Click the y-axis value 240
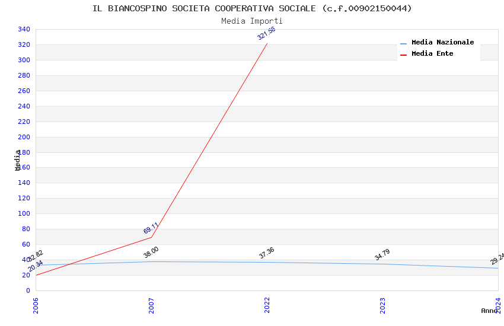Viewport: 504px width, 326px height. click(x=24, y=106)
